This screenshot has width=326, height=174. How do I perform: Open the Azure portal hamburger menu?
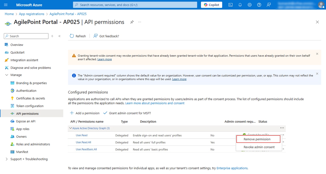[6, 5]
